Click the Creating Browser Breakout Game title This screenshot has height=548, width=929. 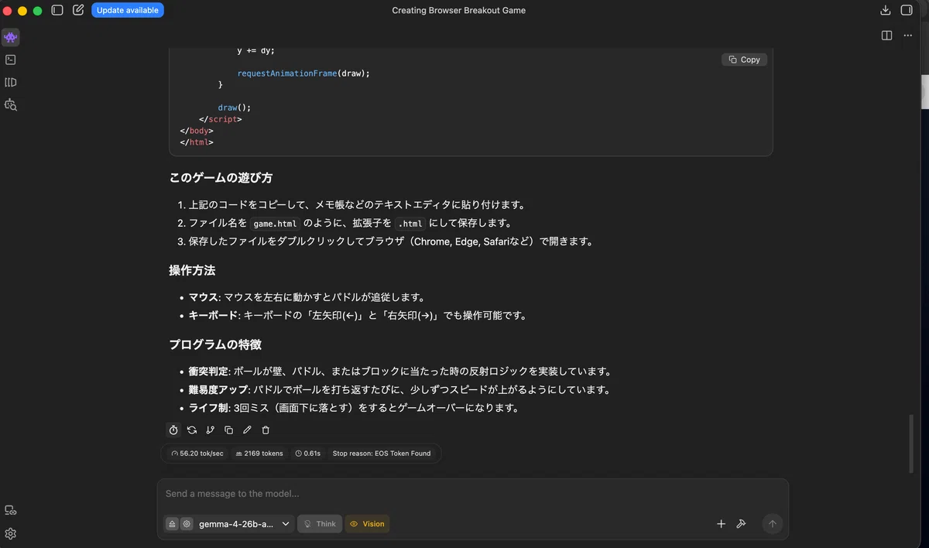(x=458, y=10)
